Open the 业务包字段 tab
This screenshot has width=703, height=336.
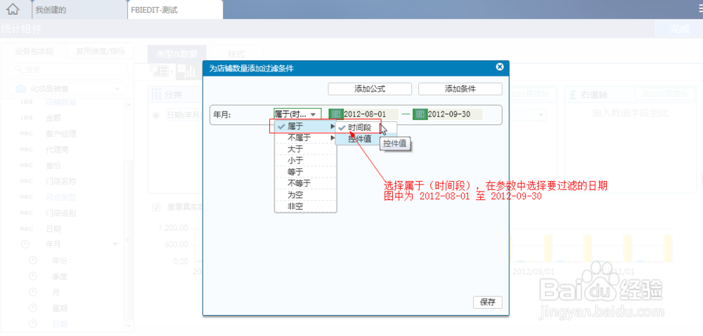(x=34, y=51)
